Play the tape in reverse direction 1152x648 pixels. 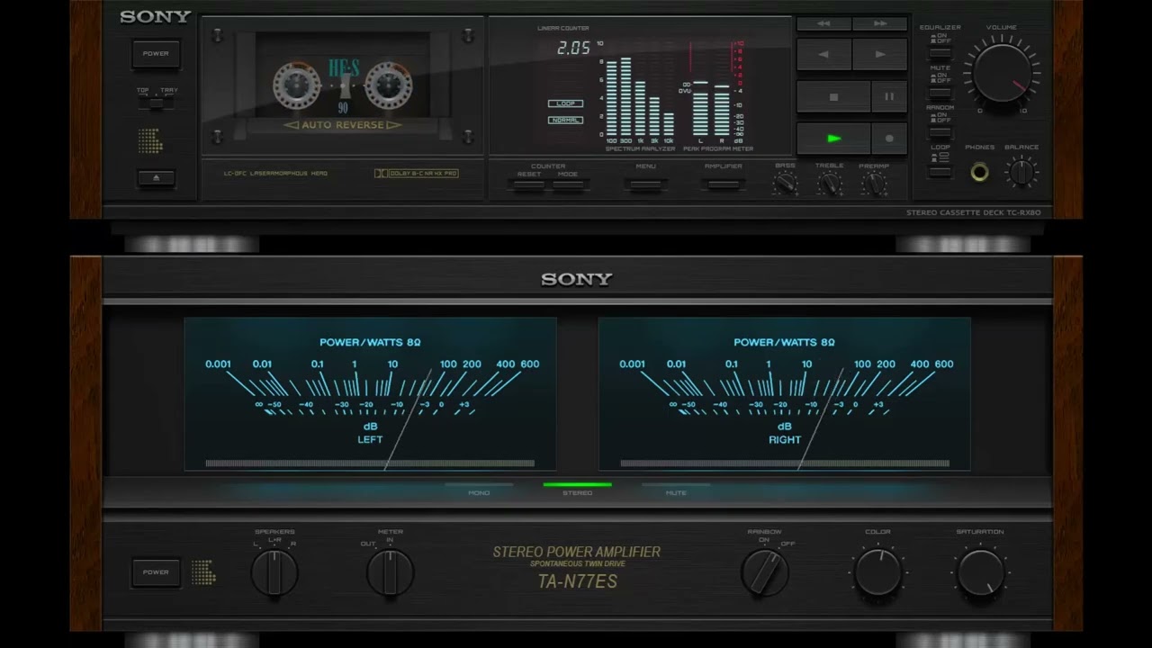823,54
